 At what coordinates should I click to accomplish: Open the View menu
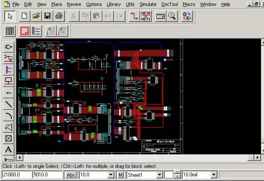coord(42,4)
